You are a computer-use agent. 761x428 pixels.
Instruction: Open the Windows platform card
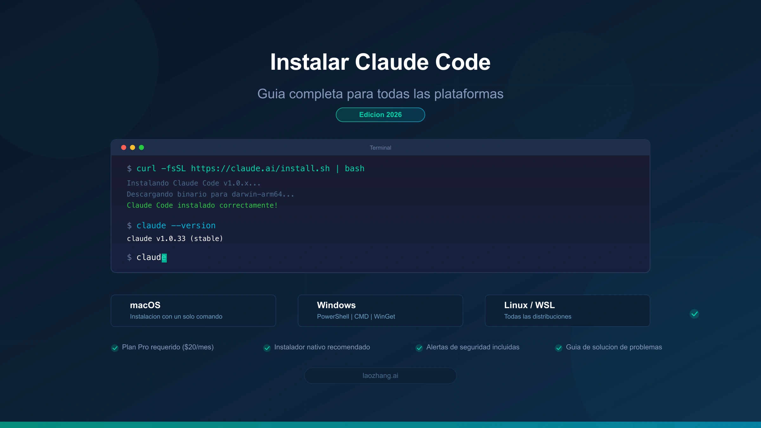[x=380, y=311]
